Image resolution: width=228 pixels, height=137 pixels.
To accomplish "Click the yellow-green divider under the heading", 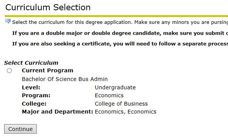I will pos(116,16).
